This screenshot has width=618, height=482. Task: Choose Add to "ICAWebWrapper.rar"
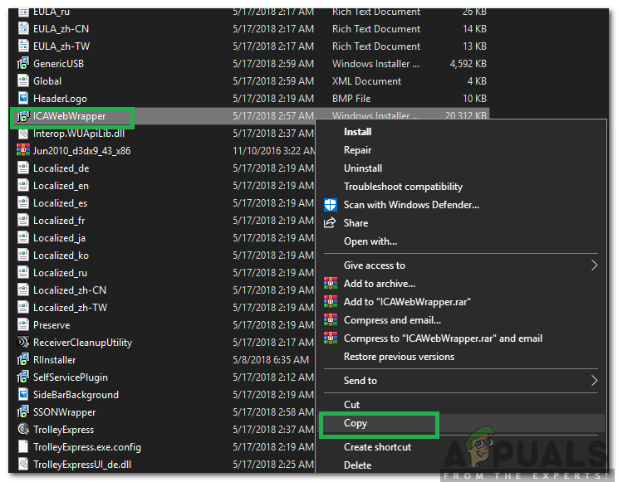407,302
